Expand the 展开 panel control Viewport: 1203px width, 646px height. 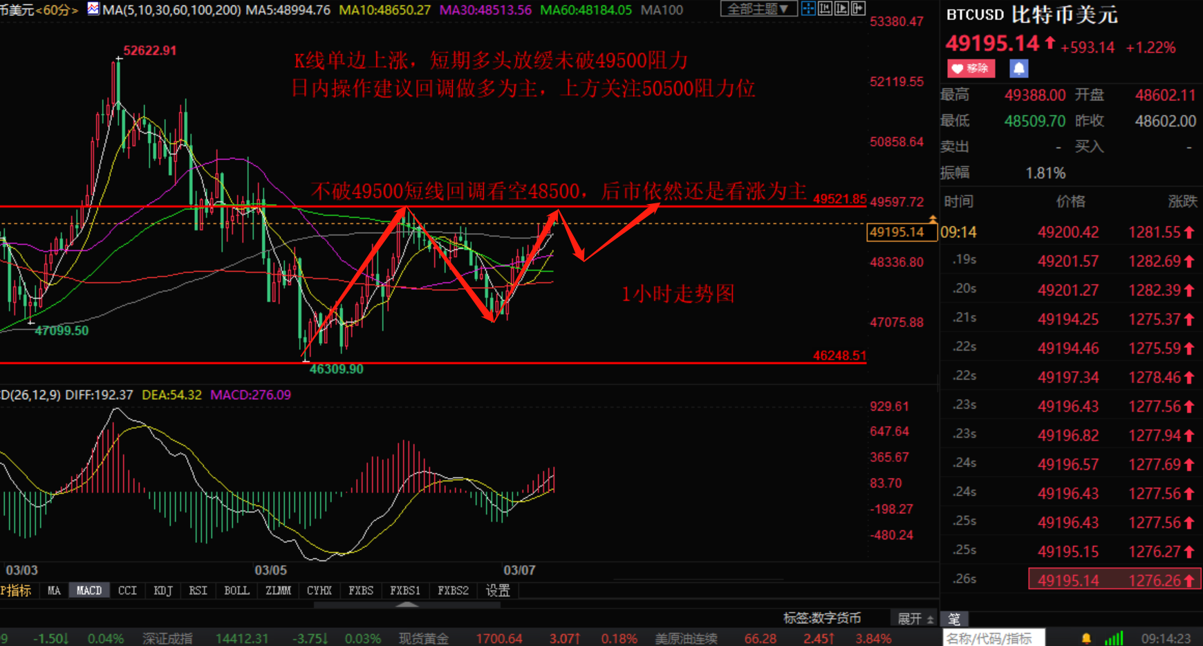(915, 618)
